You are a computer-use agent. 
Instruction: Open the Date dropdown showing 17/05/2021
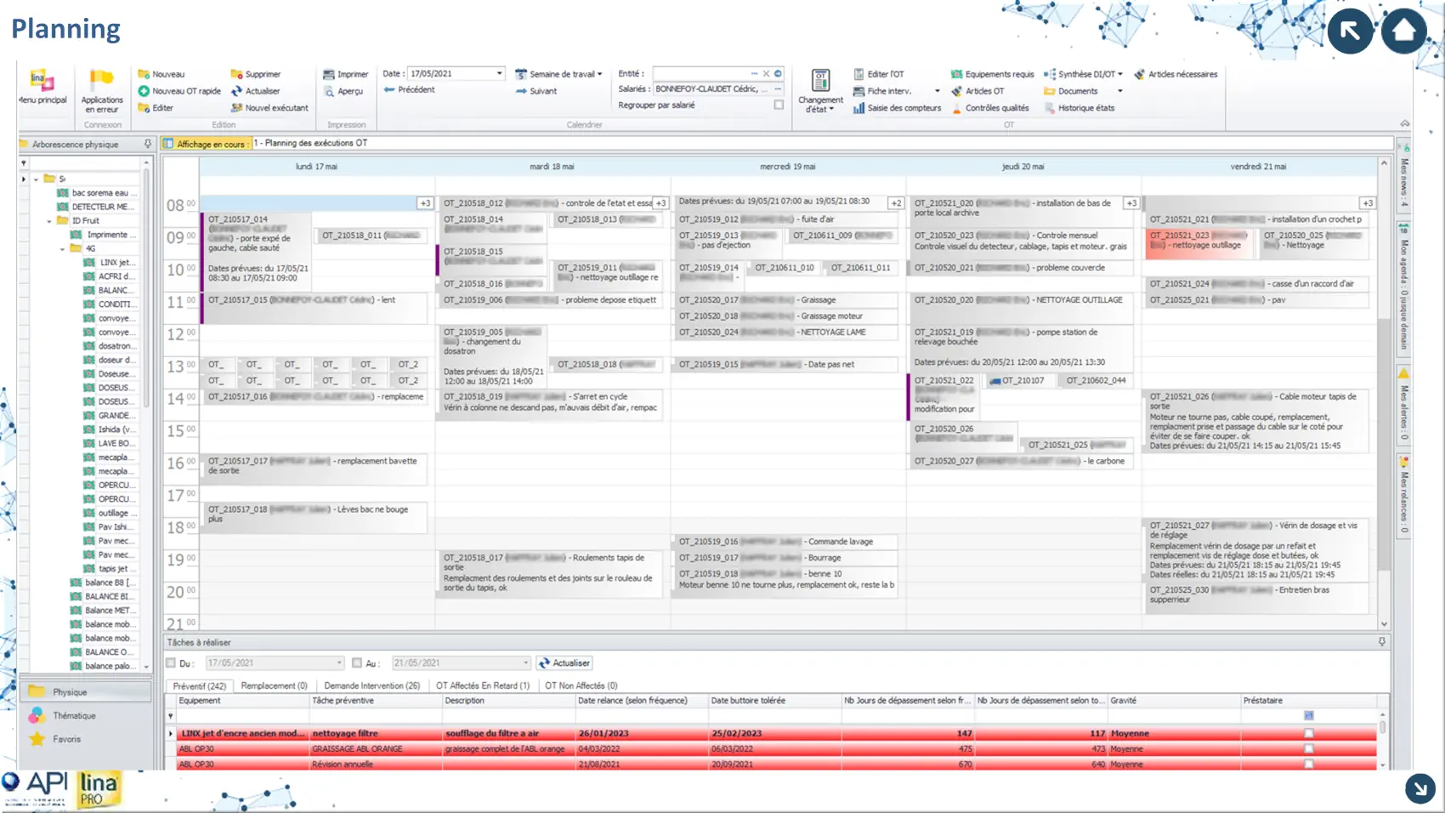point(499,74)
